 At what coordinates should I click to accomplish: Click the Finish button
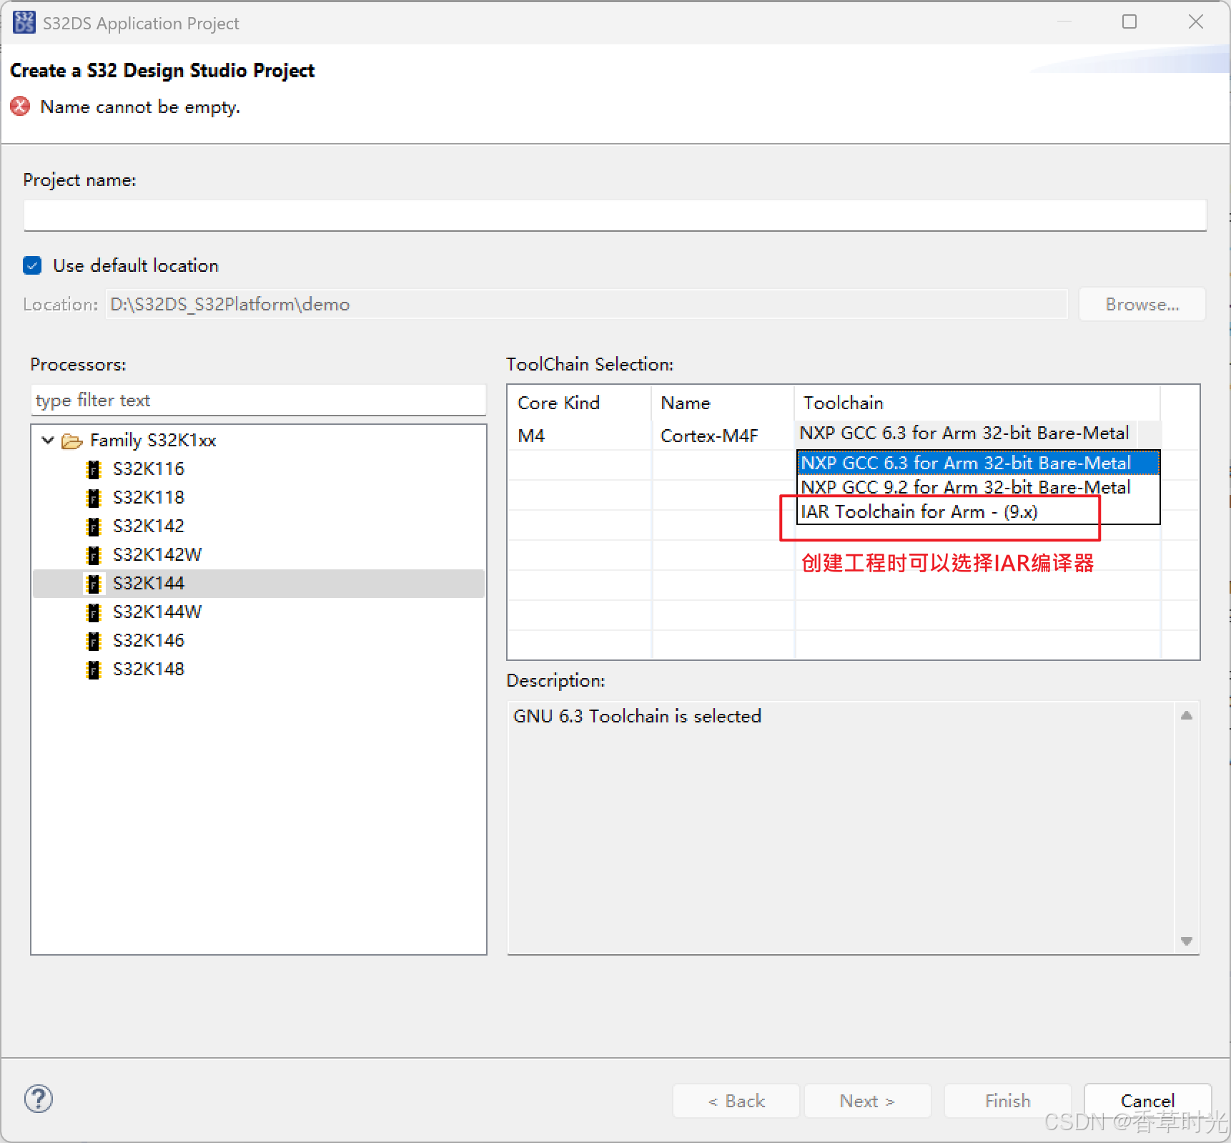(x=1008, y=1101)
